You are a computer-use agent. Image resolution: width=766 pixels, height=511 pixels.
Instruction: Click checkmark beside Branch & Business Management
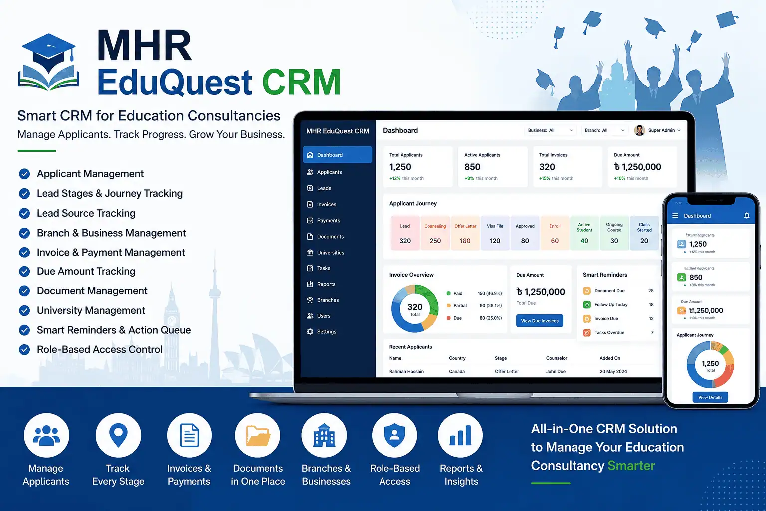[x=24, y=233]
